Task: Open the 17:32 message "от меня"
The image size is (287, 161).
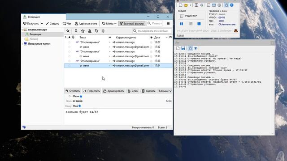Action: pos(118,47)
